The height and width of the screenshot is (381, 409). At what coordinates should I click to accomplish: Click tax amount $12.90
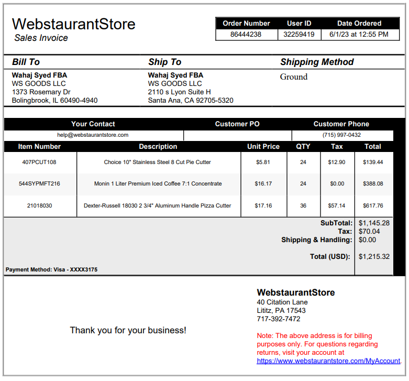(337, 162)
